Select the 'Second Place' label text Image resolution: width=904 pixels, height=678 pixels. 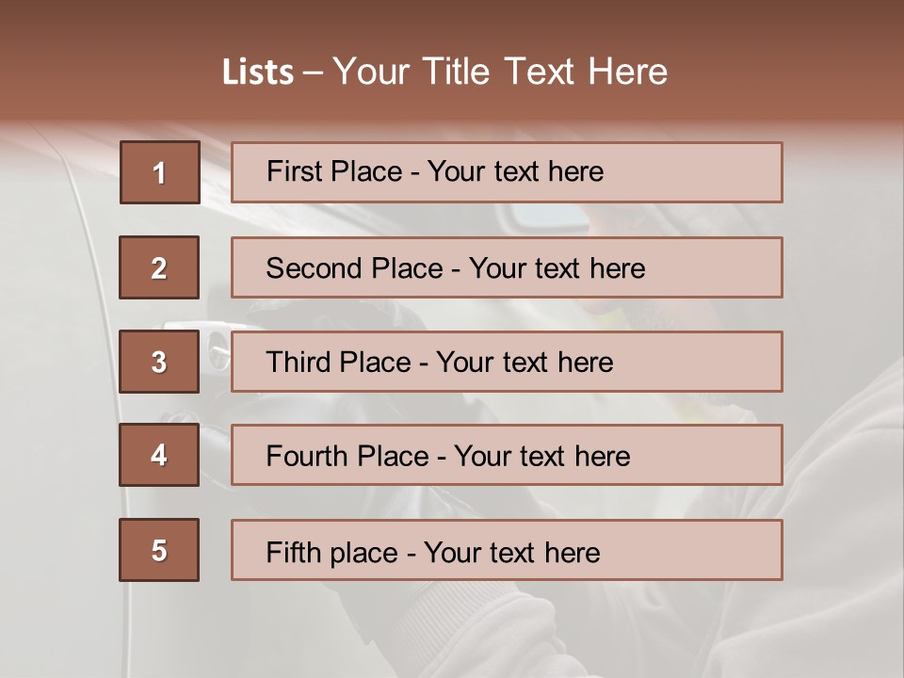point(353,268)
